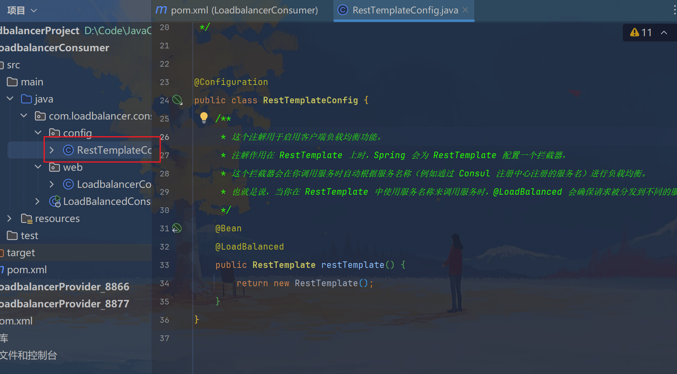Collapse the config package node
This screenshot has width=677, height=374.
(38, 133)
